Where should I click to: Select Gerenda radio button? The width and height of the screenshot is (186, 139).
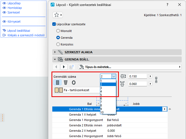point(58,38)
